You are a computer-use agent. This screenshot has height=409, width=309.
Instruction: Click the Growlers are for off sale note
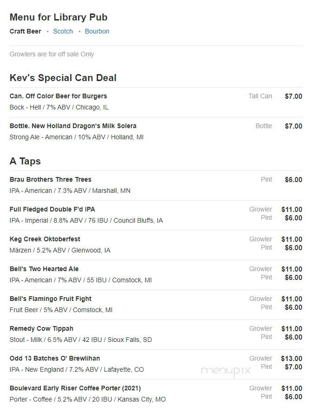52,54
